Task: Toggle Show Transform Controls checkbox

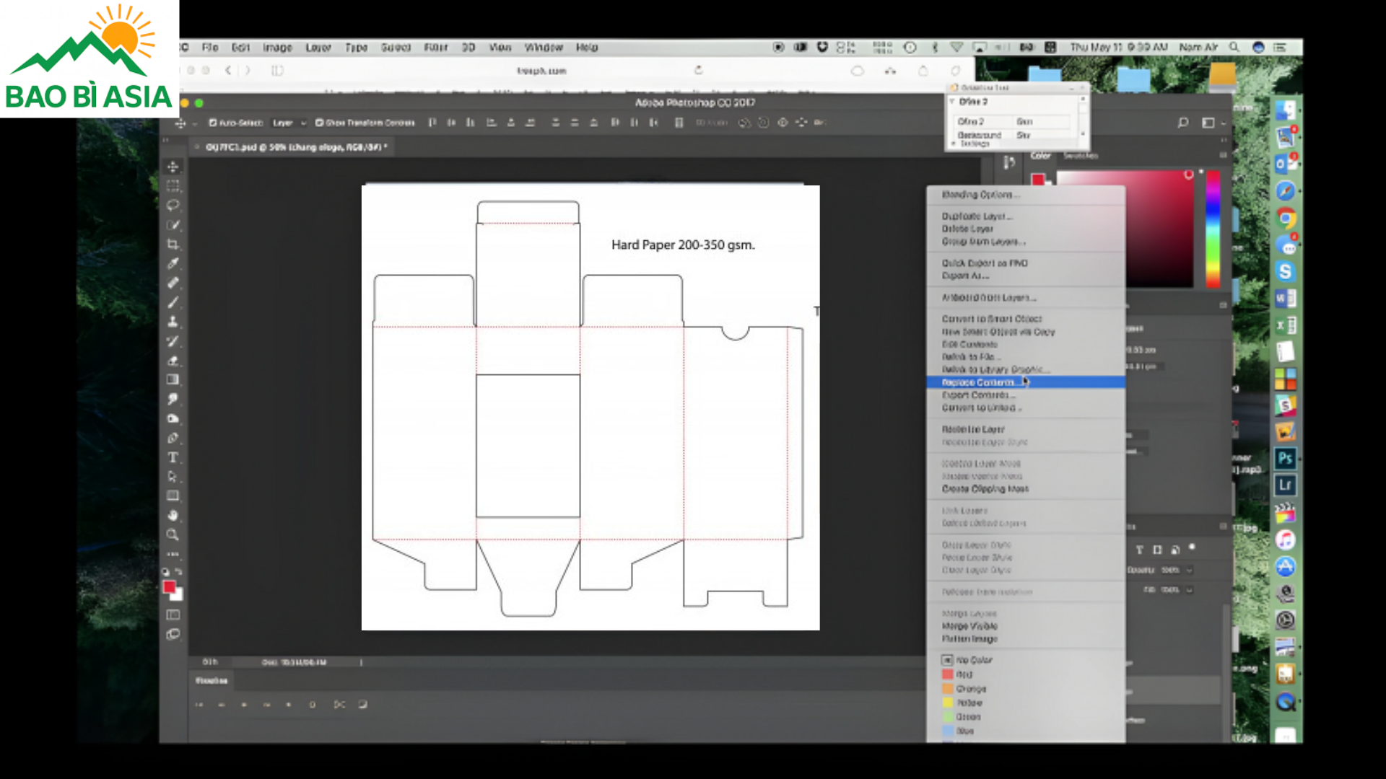Action: [319, 123]
